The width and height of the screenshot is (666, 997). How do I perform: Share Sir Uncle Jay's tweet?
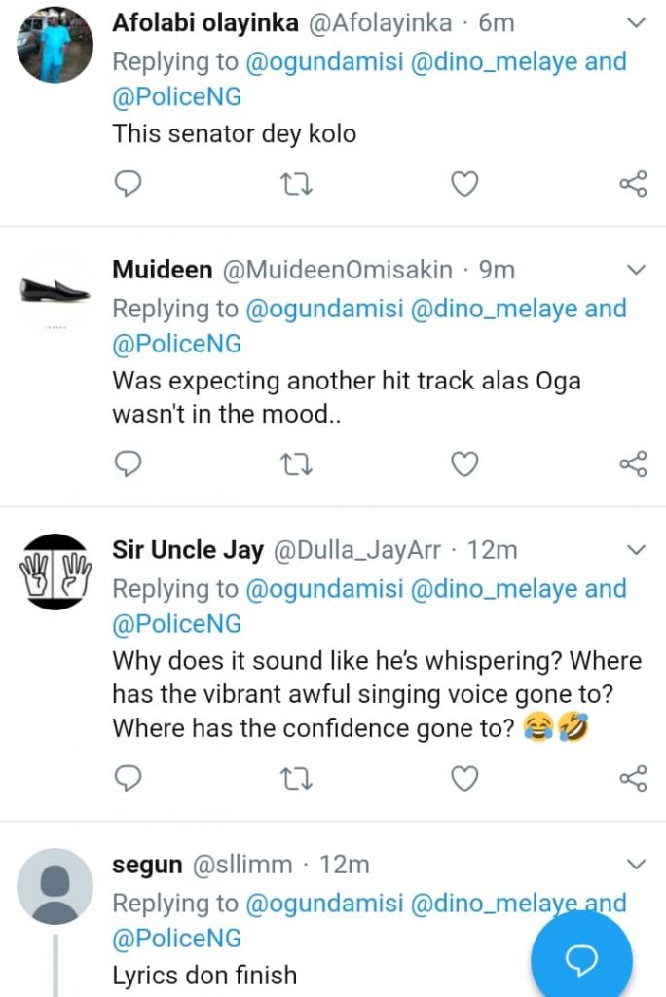click(634, 777)
